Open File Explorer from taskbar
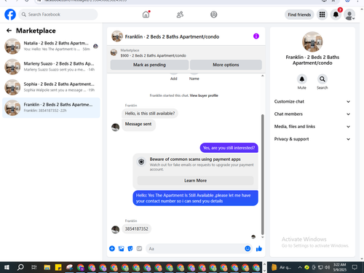This screenshot has height=273, width=364. point(47,267)
